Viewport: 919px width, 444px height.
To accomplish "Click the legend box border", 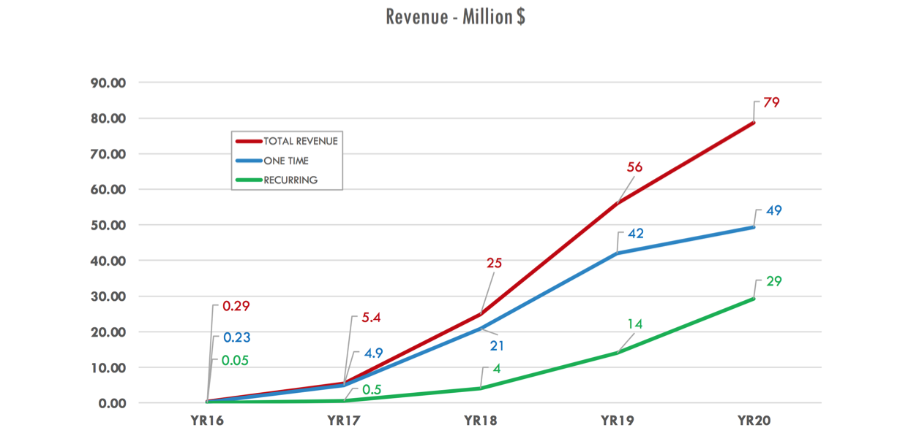I will tap(286, 131).
